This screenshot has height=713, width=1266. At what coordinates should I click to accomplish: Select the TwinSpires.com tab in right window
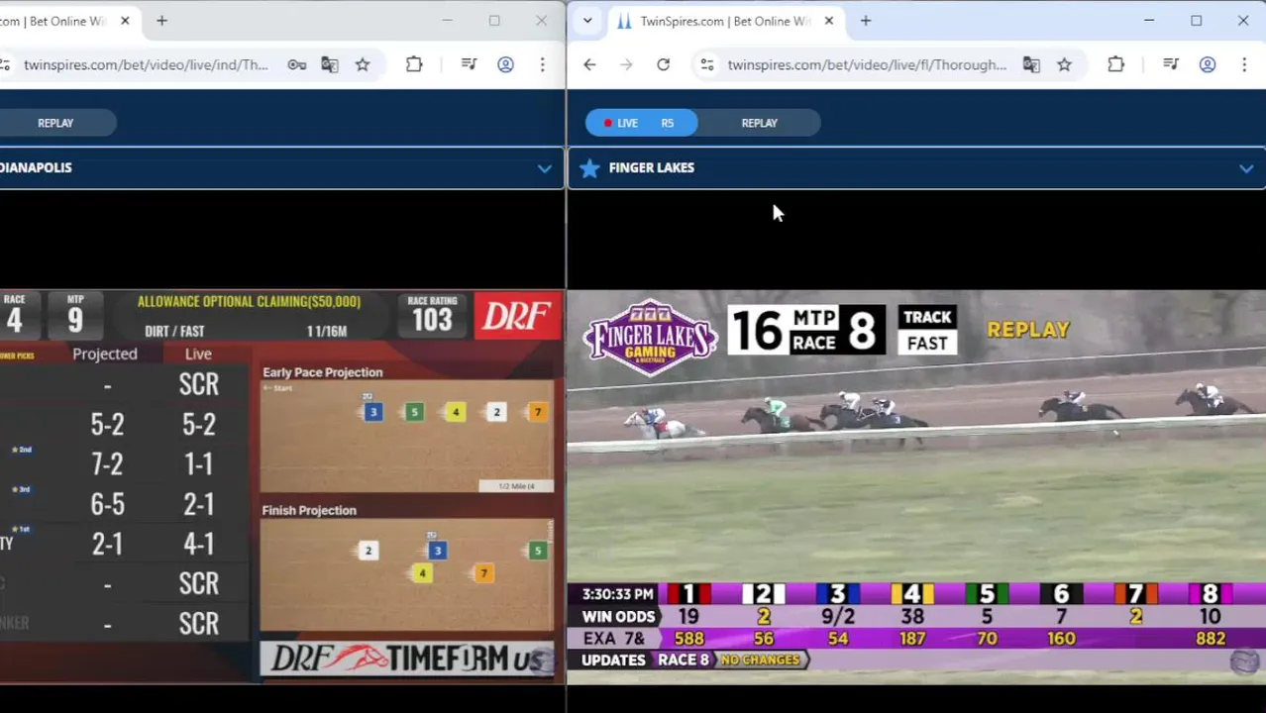[725, 21]
